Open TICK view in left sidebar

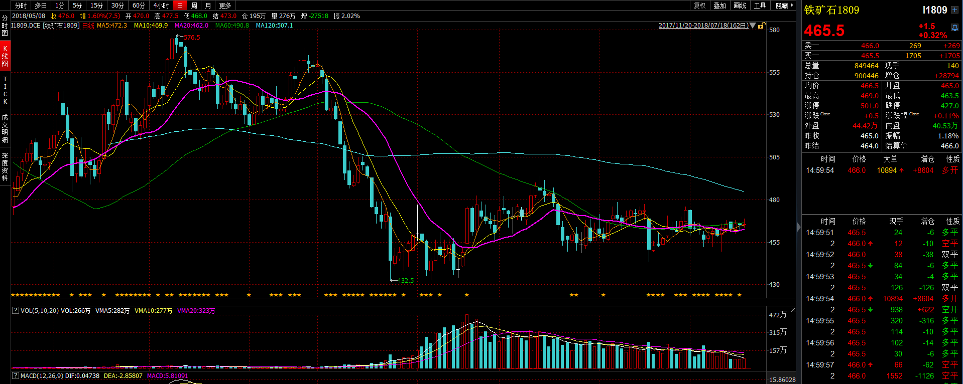coord(5,90)
